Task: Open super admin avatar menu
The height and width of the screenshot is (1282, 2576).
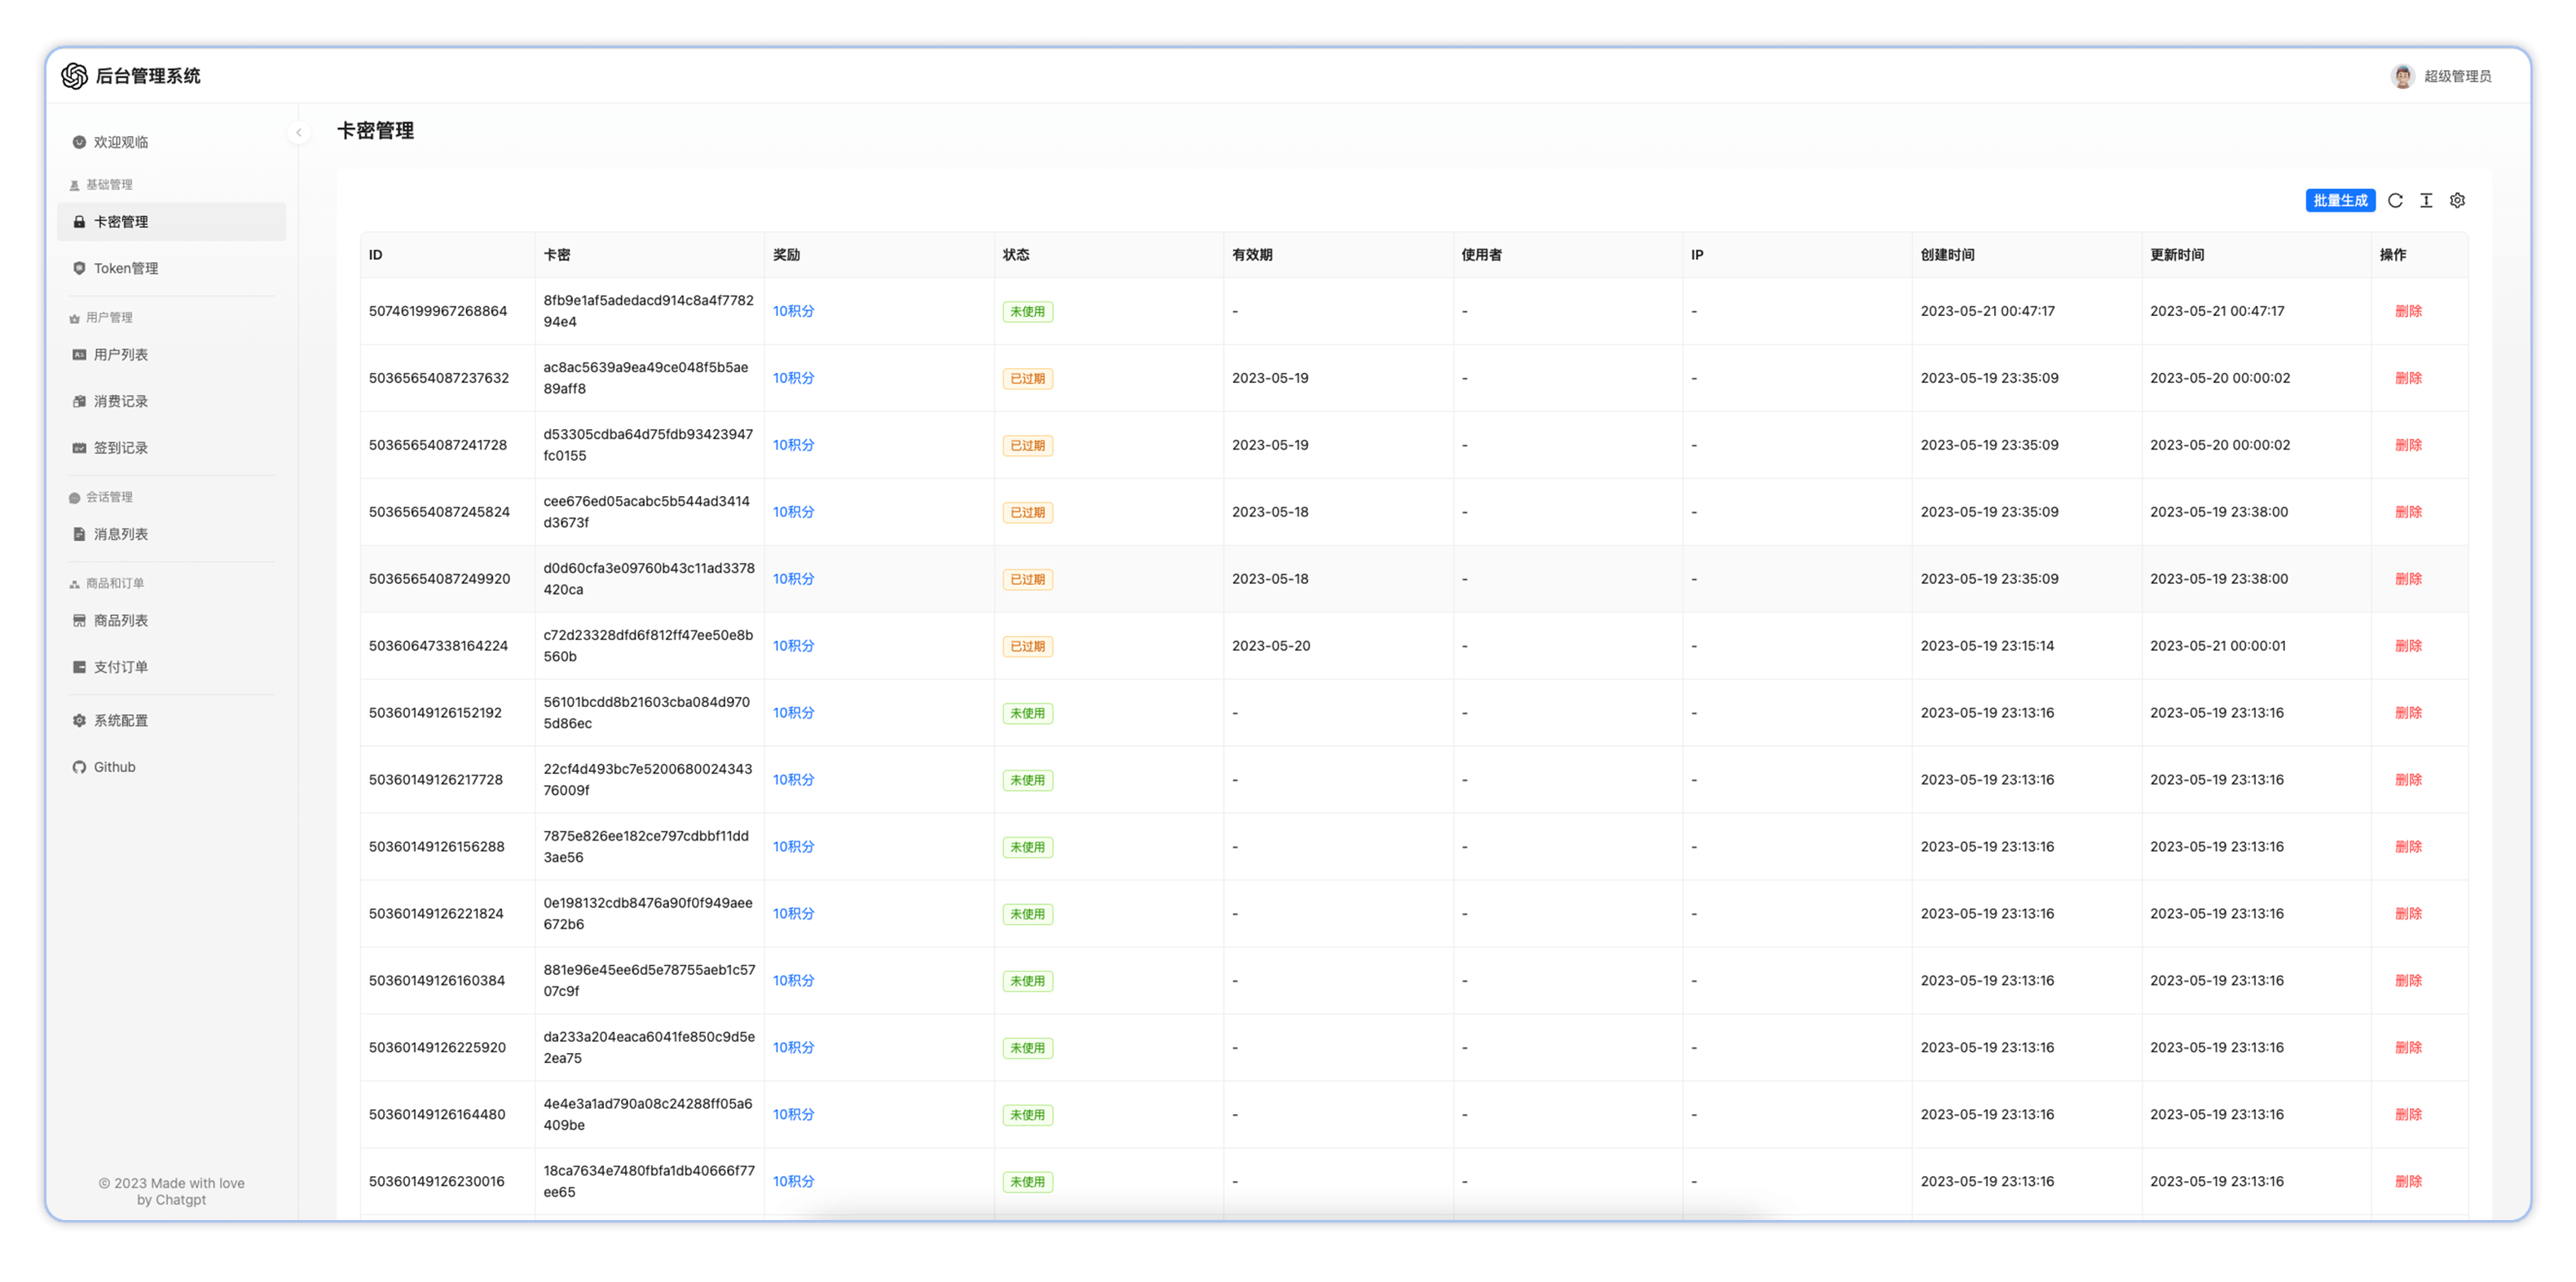Action: click(x=2402, y=76)
